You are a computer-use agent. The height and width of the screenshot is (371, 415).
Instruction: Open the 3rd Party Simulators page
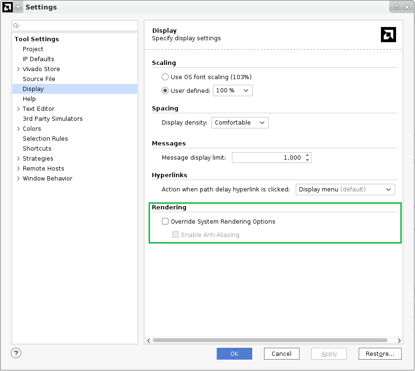tap(53, 119)
